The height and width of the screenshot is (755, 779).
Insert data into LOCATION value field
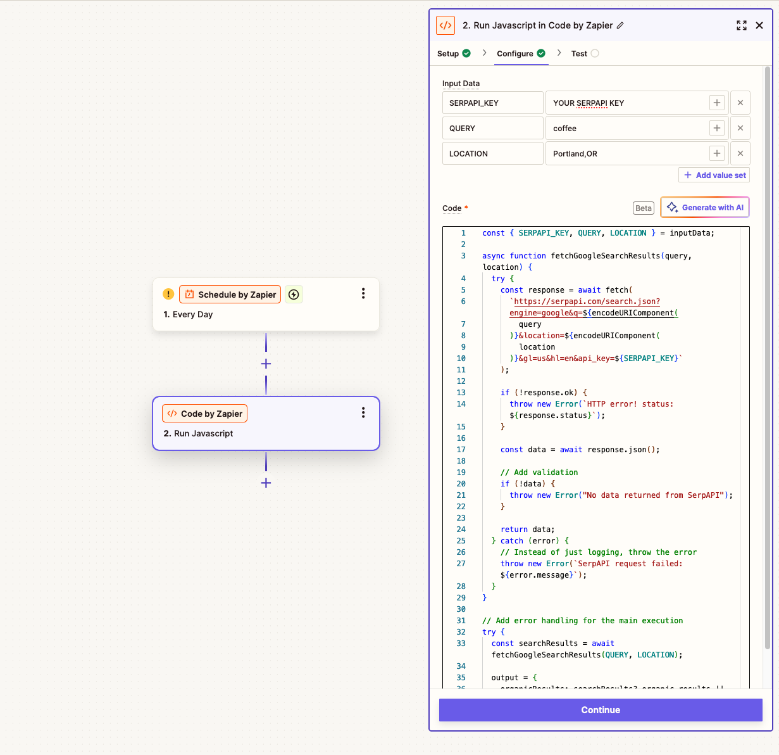tap(716, 153)
